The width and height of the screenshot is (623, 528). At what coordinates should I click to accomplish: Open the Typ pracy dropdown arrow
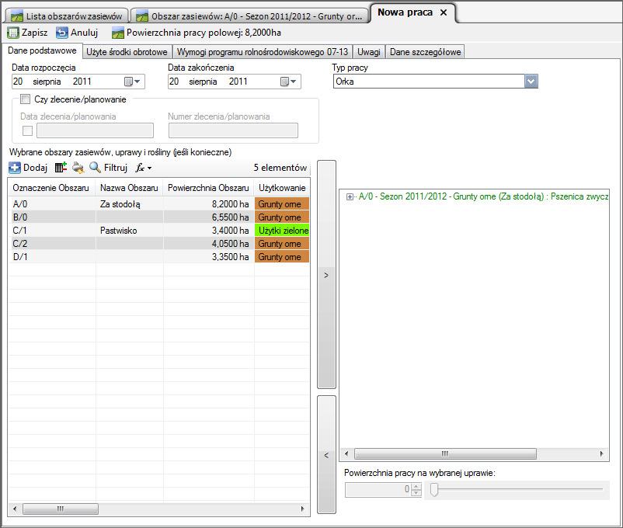531,82
